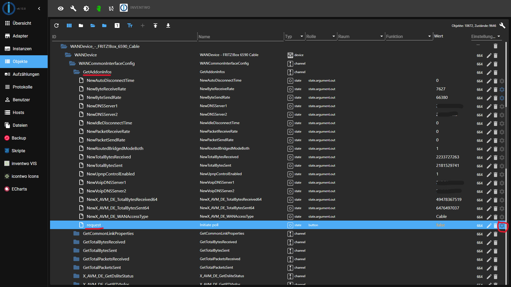This screenshot has width=511, height=287.
Task: Upload objects via upload arrow icon
Action: click(x=155, y=26)
